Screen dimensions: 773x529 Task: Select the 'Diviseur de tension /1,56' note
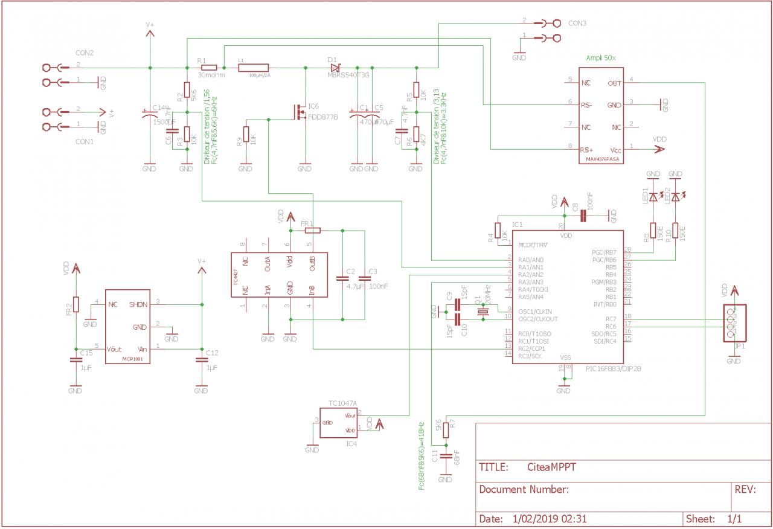207,126
